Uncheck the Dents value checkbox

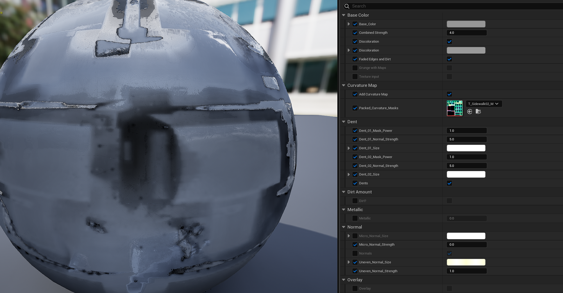[x=449, y=183]
